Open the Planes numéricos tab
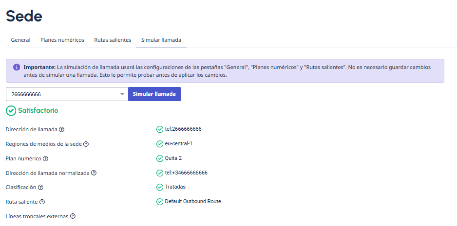The image size is (457, 226). (x=62, y=40)
